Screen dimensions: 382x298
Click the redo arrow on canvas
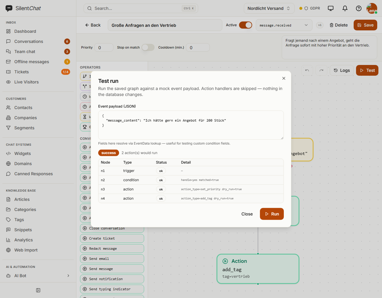[321, 70]
